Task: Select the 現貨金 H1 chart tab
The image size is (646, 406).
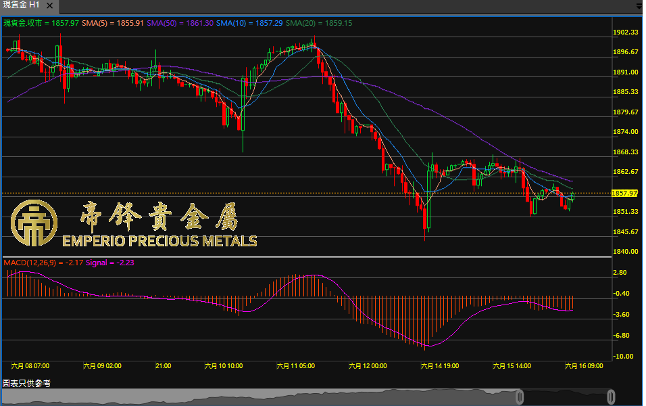Action: click(x=20, y=5)
